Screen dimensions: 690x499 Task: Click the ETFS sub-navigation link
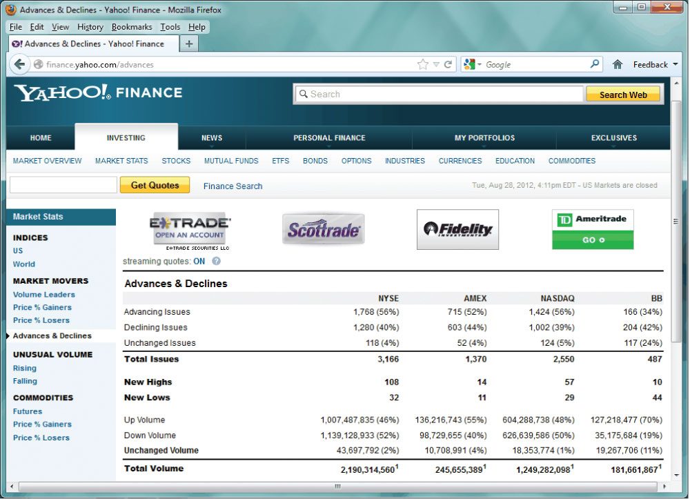click(280, 161)
